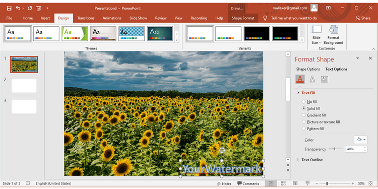Apply the first black variant
The height and width of the screenshot is (189, 378).
click(257, 33)
